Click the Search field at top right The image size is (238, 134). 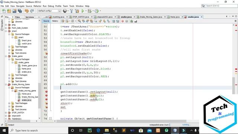click(219, 6)
